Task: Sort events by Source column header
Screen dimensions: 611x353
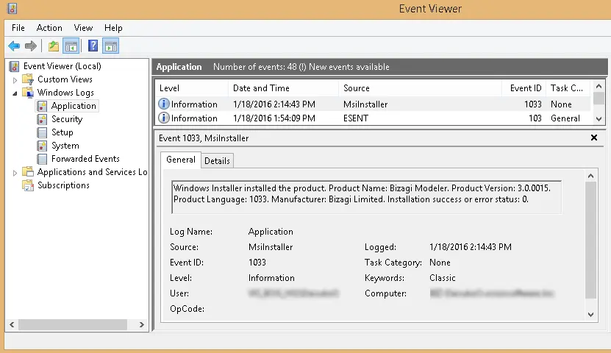Action: [x=420, y=88]
